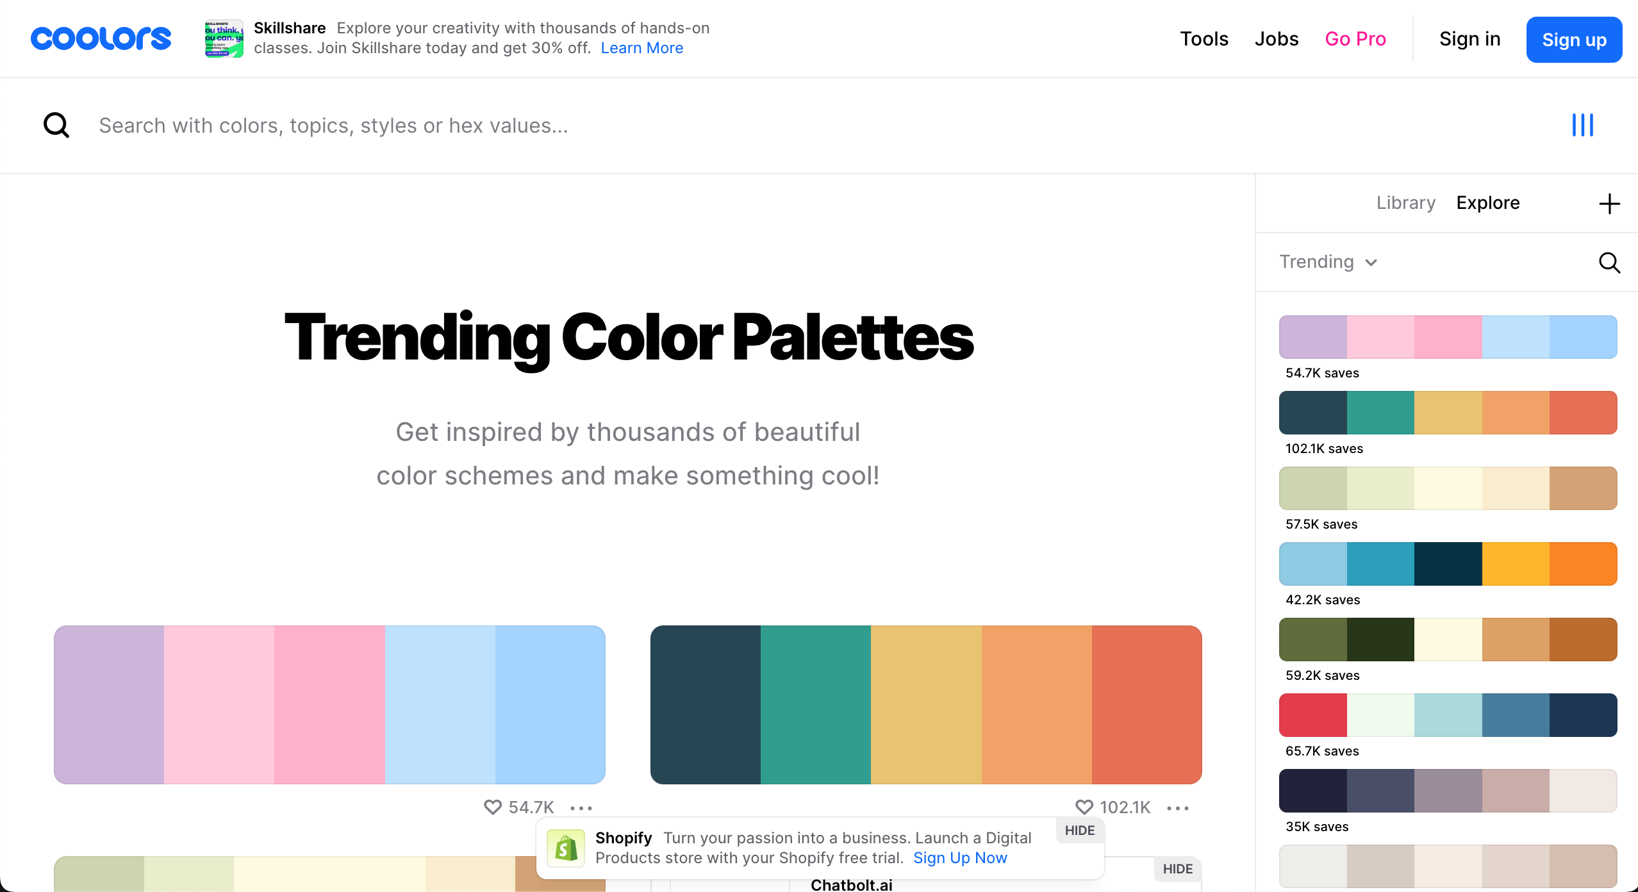Switch to the Library tab
The height and width of the screenshot is (892, 1638).
pyautogui.click(x=1405, y=203)
